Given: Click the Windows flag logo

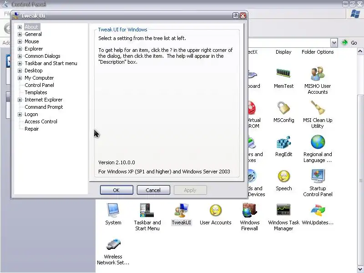Looking at the screenshot, I should 355,14.
